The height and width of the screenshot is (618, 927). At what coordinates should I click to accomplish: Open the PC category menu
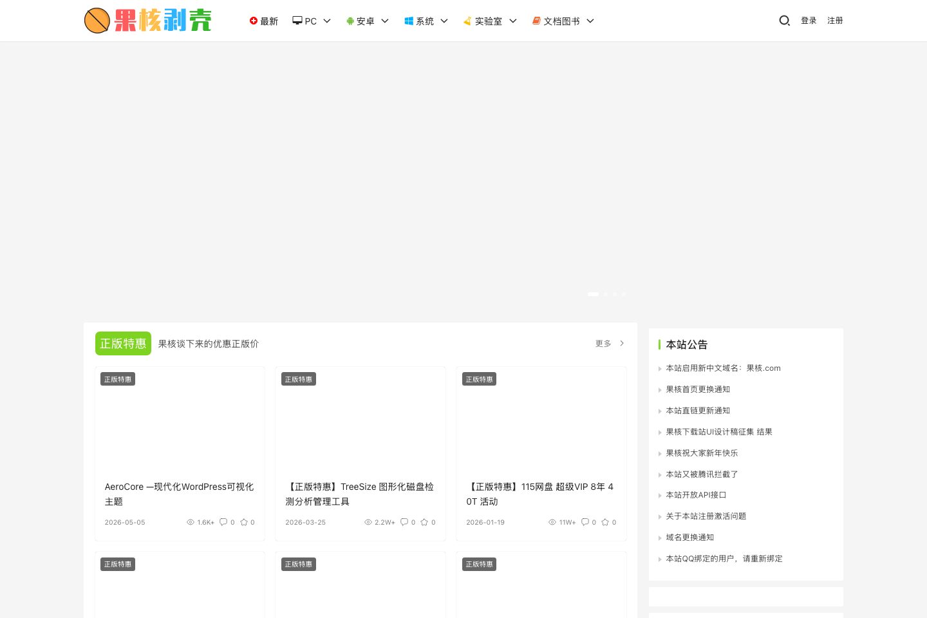coord(312,21)
